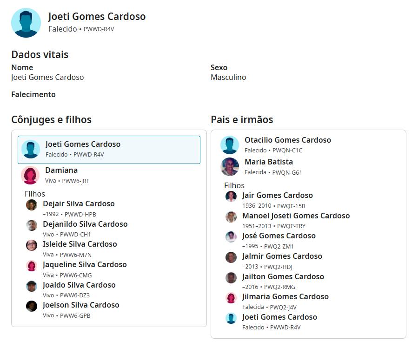
Task: Select Manoel Joseti Gomes Cardoso's name
Action: 296,216
